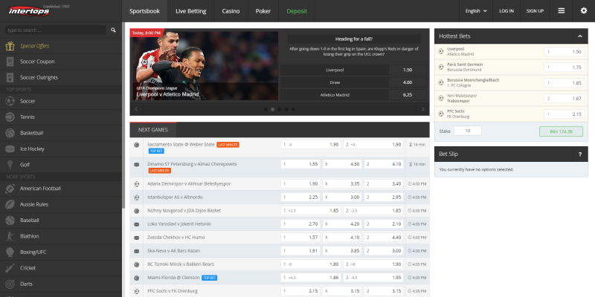This screenshot has width=595, height=297.
Task: Click the sidebar vertical scrollbar
Action: coord(123,116)
